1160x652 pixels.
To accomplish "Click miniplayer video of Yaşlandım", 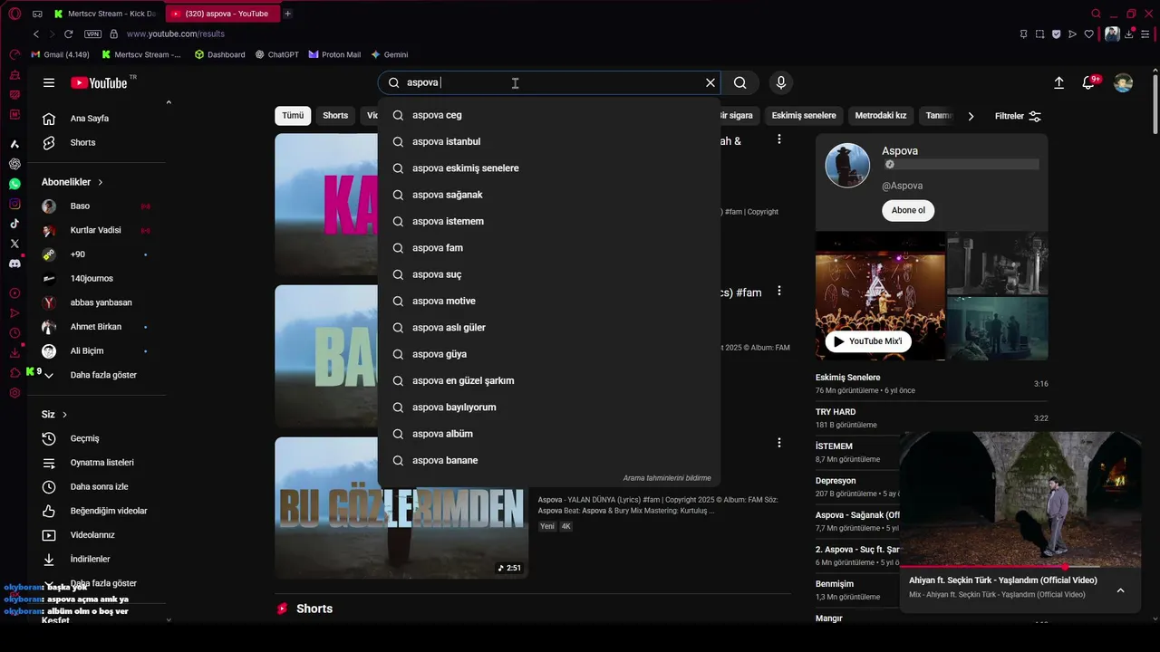I will point(1020,499).
